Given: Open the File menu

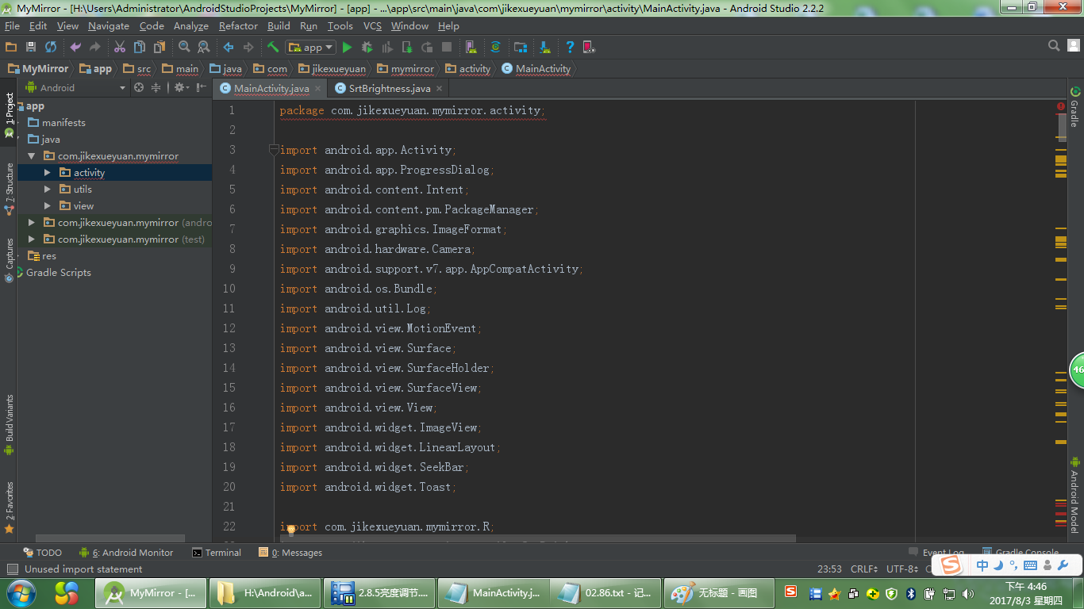Looking at the screenshot, I should coord(12,26).
